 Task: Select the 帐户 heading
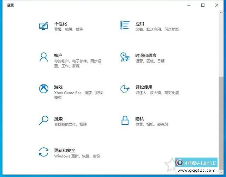tap(58, 55)
